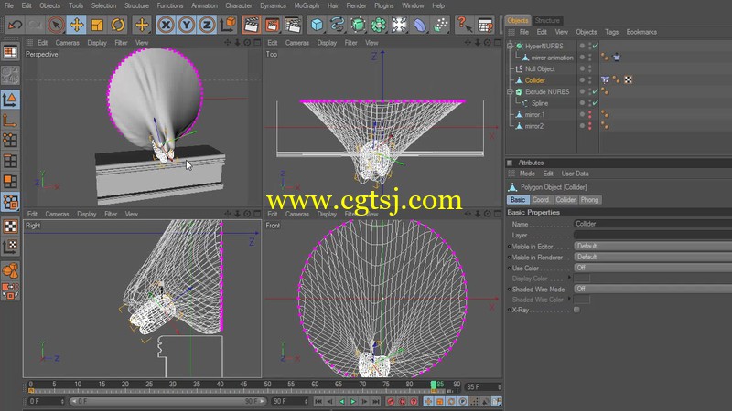
Task: Select Points mode in left toolbar
Action: [x=10, y=141]
